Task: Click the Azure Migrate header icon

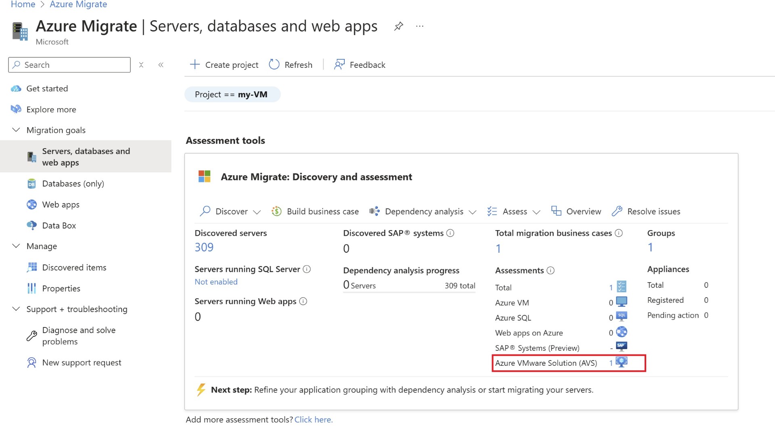Action: (20, 31)
